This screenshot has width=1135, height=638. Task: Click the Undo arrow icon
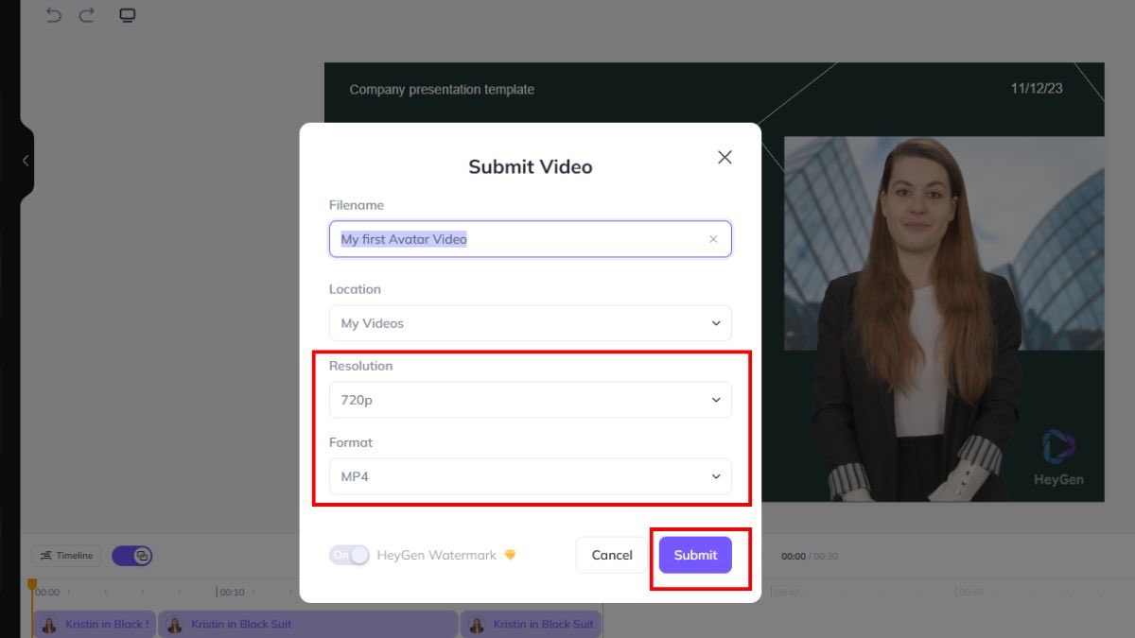pyautogui.click(x=54, y=15)
